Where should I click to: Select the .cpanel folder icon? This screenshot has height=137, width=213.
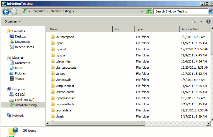pyautogui.click(x=53, y=49)
